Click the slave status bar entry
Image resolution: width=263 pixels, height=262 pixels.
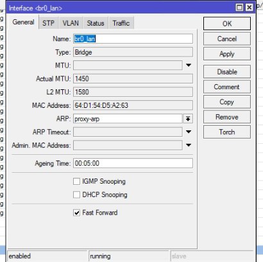point(212,256)
